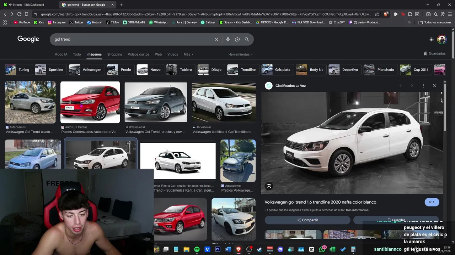Open the iProfesional grey Gol Trend image

tap(156, 102)
